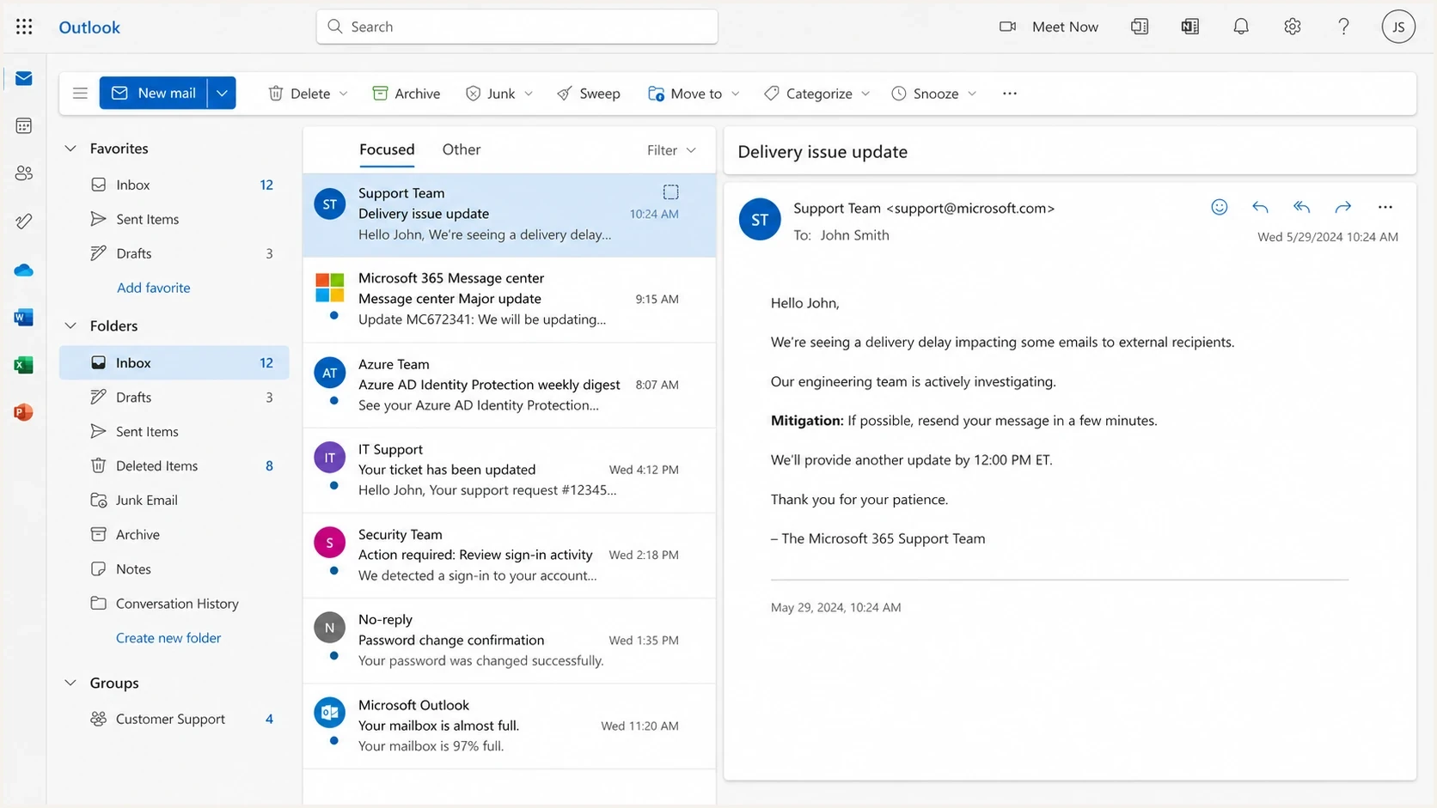Image resolution: width=1437 pixels, height=808 pixels.
Task: Launch the Excel app icon
Action: click(x=24, y=365)
